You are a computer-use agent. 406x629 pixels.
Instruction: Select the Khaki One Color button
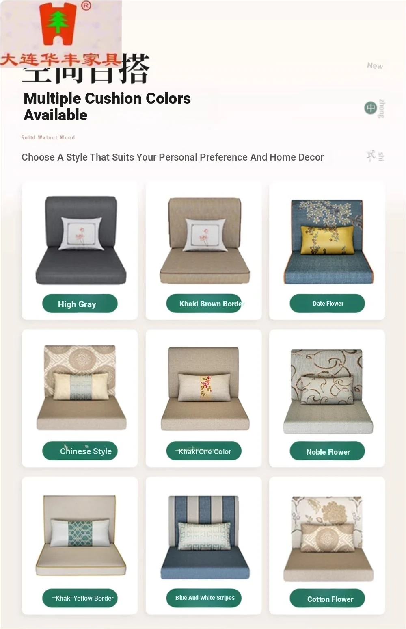pos(204,451)
